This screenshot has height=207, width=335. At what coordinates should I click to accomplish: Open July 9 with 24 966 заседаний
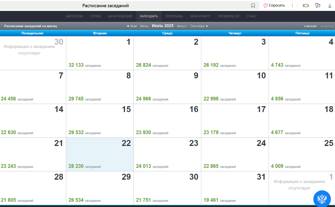click(167, 87)
